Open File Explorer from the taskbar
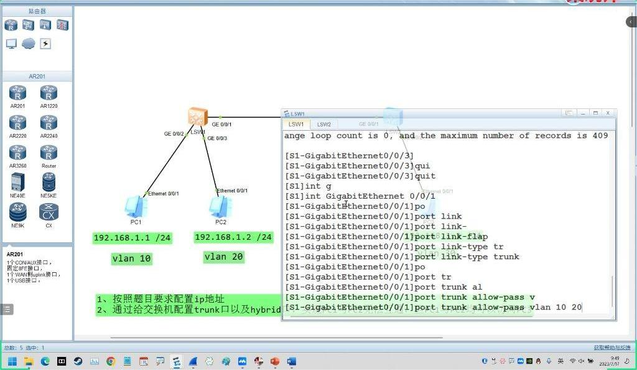Viewport: 637px width, 370px height. pyautogui.click(x=29, y=361)
